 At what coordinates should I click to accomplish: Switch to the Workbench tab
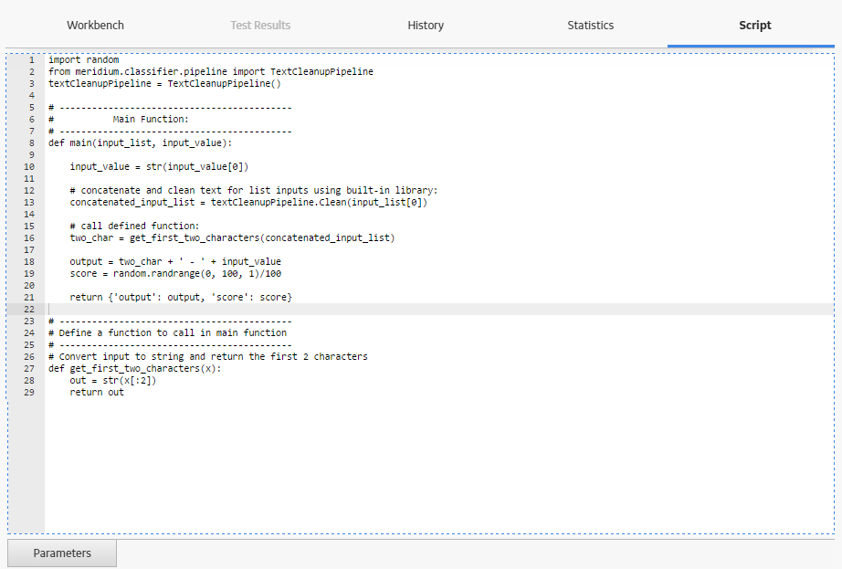[95, 26]
